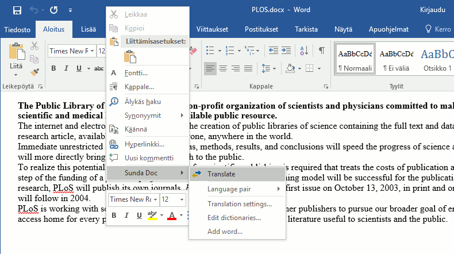Select align left paragraph button
Image resolution: width=454 pixels, height=254 pixels.
(x=210, y=68)
